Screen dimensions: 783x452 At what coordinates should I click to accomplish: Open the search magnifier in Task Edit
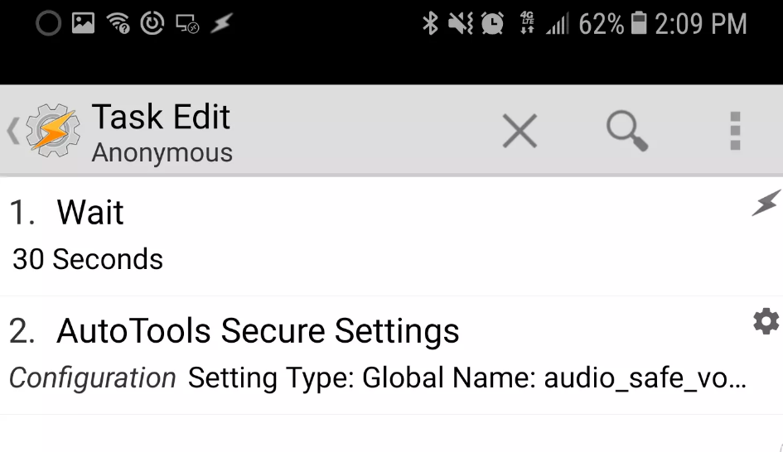[627, 131]
